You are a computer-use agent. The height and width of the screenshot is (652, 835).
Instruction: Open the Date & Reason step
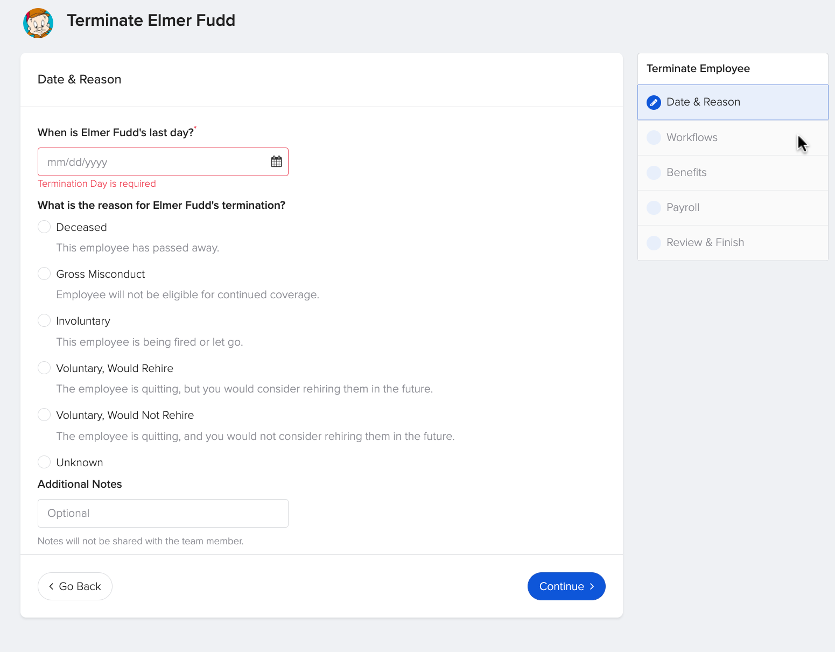click(x=733, y=102)
